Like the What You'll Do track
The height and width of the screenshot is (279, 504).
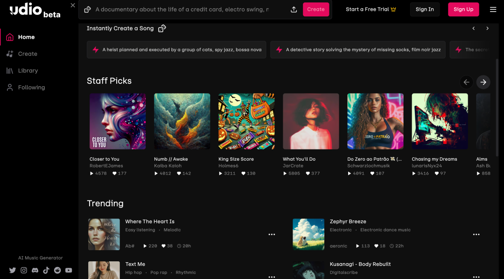click(308, 173)
